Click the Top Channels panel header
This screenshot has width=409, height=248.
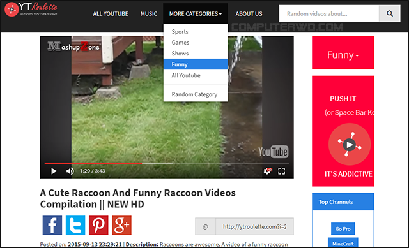tap(343, 201)
